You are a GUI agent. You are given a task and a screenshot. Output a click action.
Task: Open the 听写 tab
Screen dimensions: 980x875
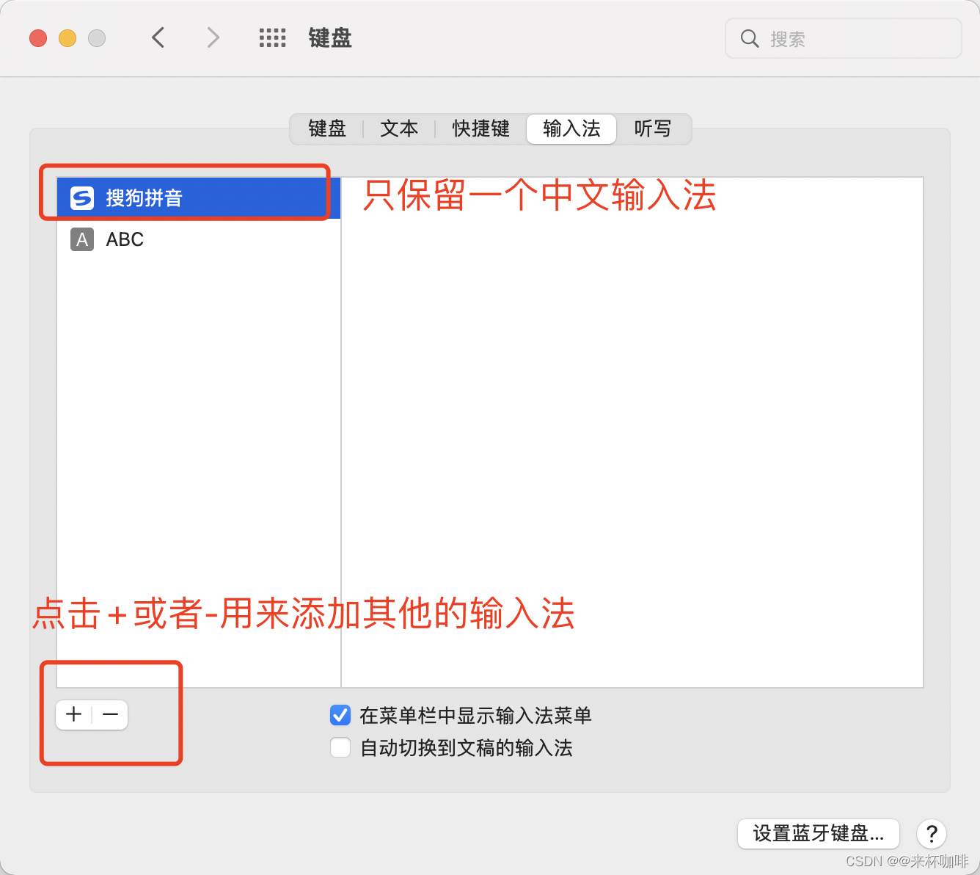tap(653, 129)
